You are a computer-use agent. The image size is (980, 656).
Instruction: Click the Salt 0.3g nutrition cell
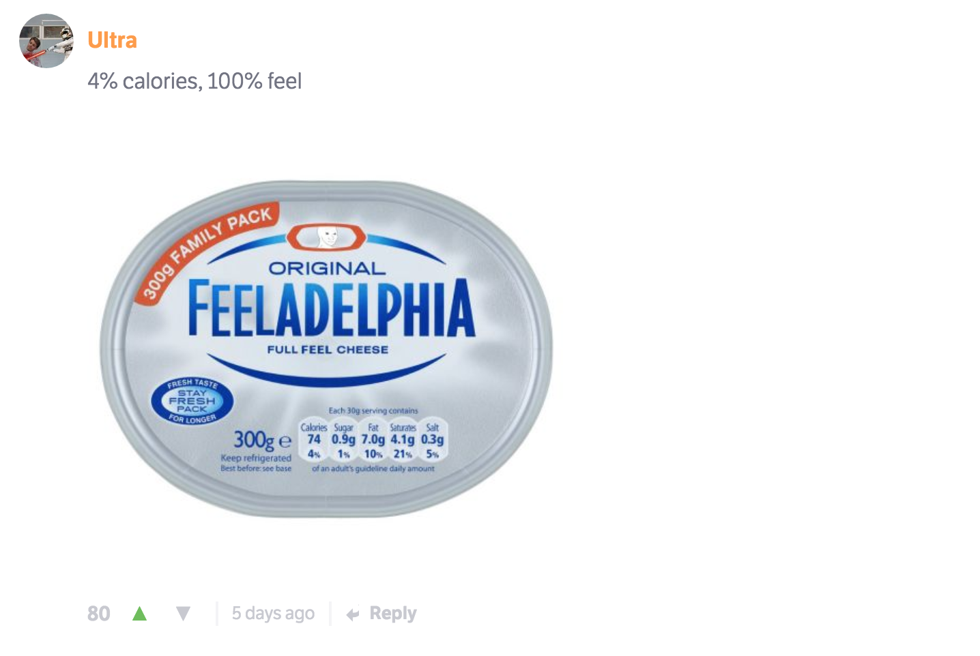(x=432, y=441)
